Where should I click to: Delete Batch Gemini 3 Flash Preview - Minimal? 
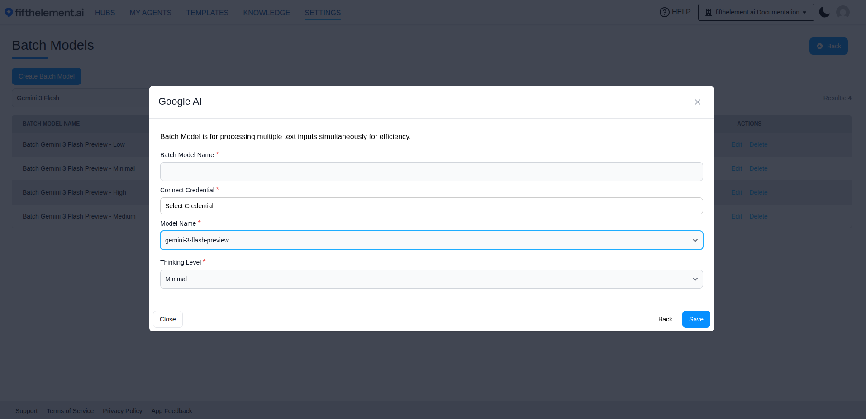point(758,168)
